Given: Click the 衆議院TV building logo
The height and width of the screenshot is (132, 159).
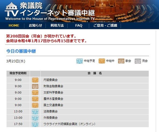Looking at the screenshot, I should 12,9.
